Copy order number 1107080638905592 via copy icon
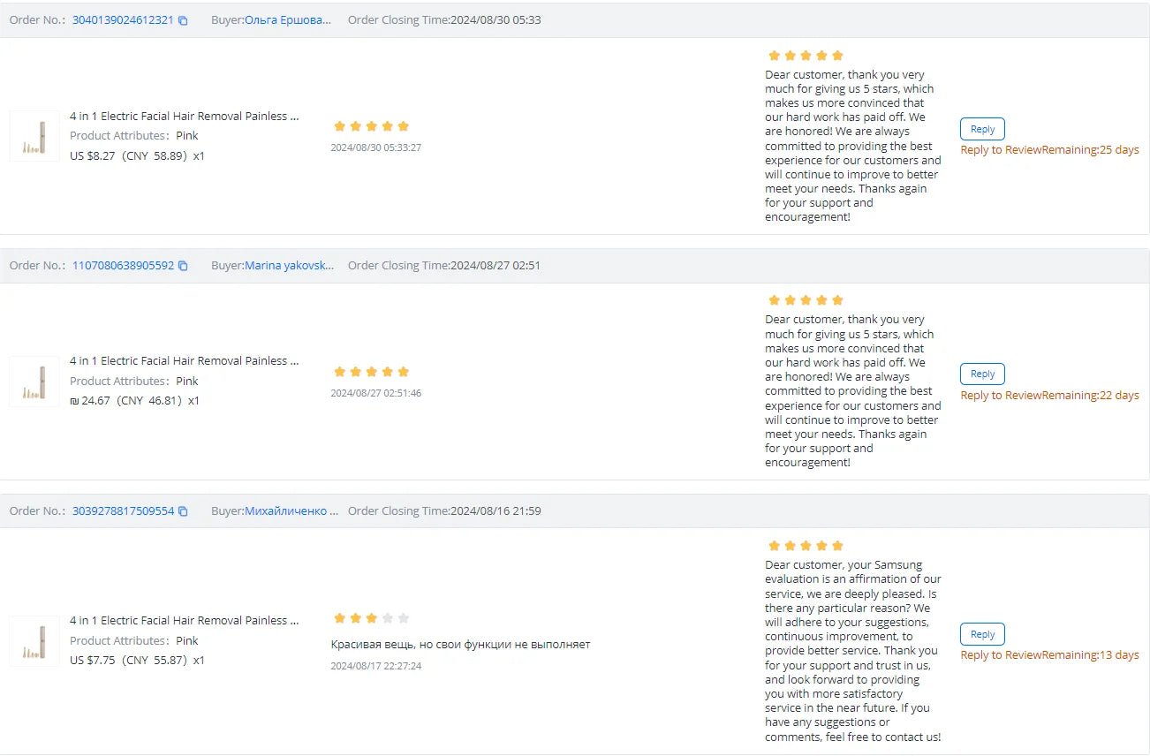 [183, 266]
